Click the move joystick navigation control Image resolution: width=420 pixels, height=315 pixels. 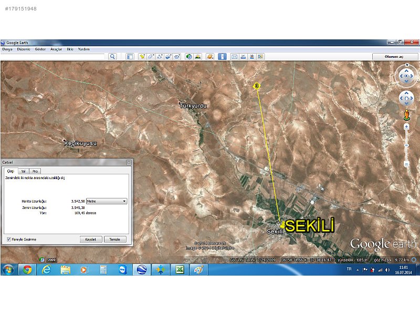(406, 98)
